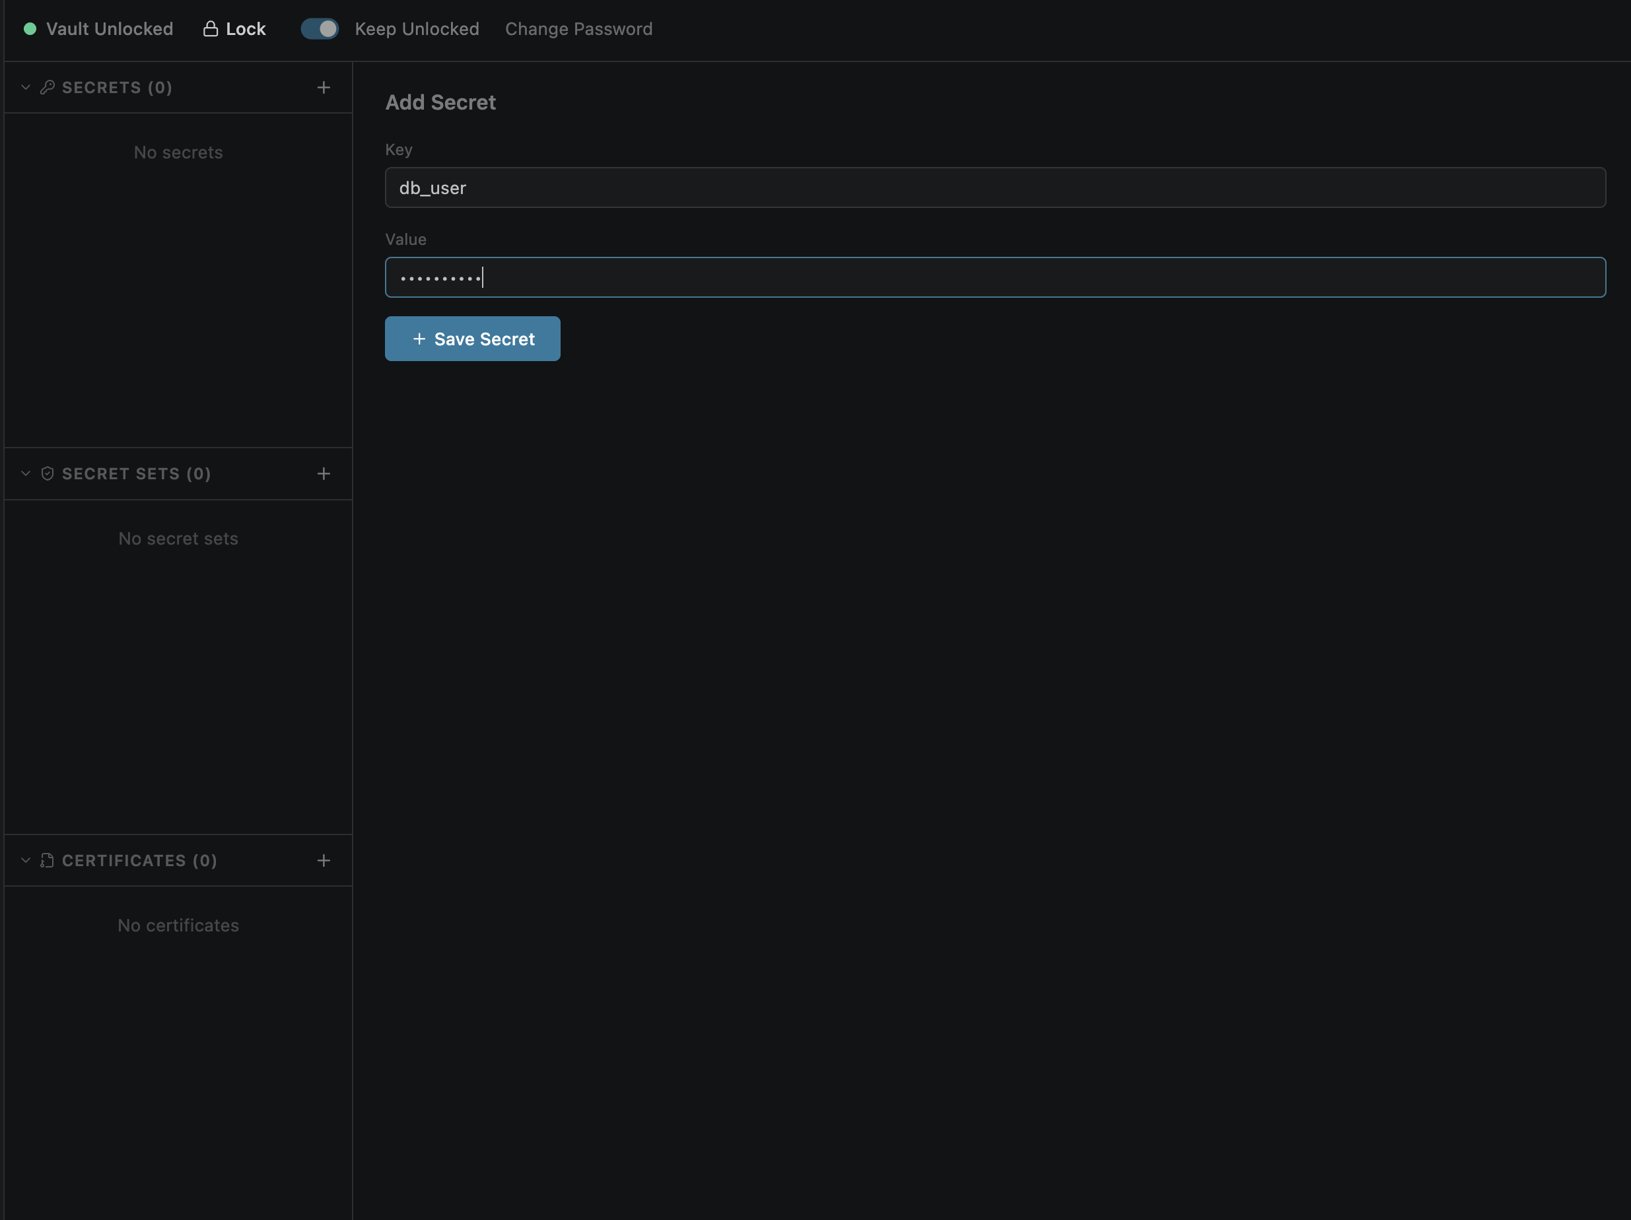Screen dimensions: 1631x1220
Task: Add a new secret set with plus icon
Action: [x=323, y=473]
